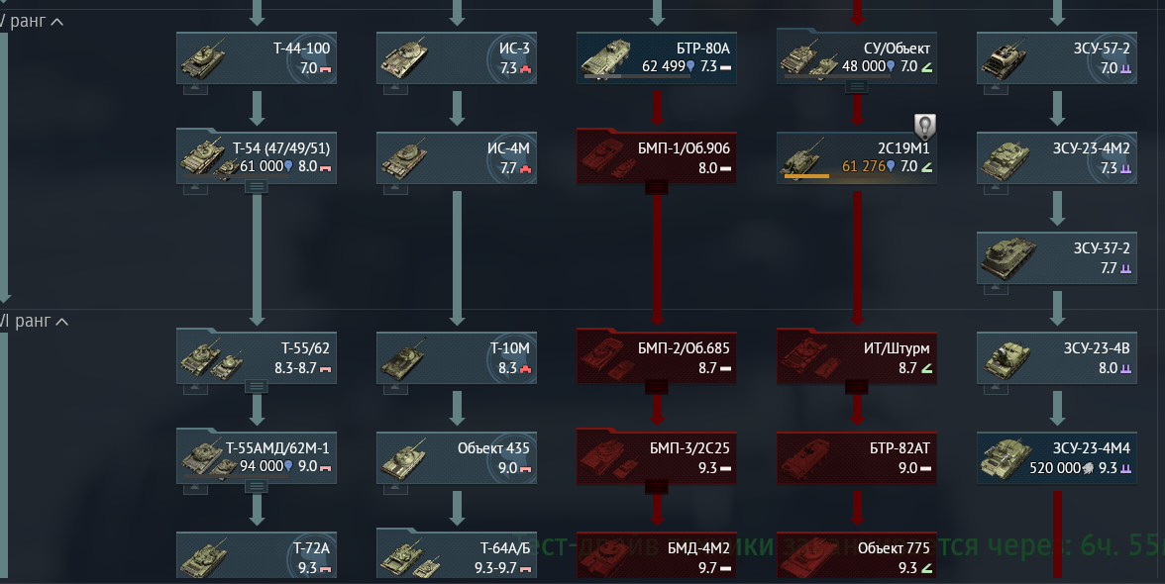Collapse the VI ранг section chevron
Viewport: 1165px width, 584px height.
tap(62, 322)
